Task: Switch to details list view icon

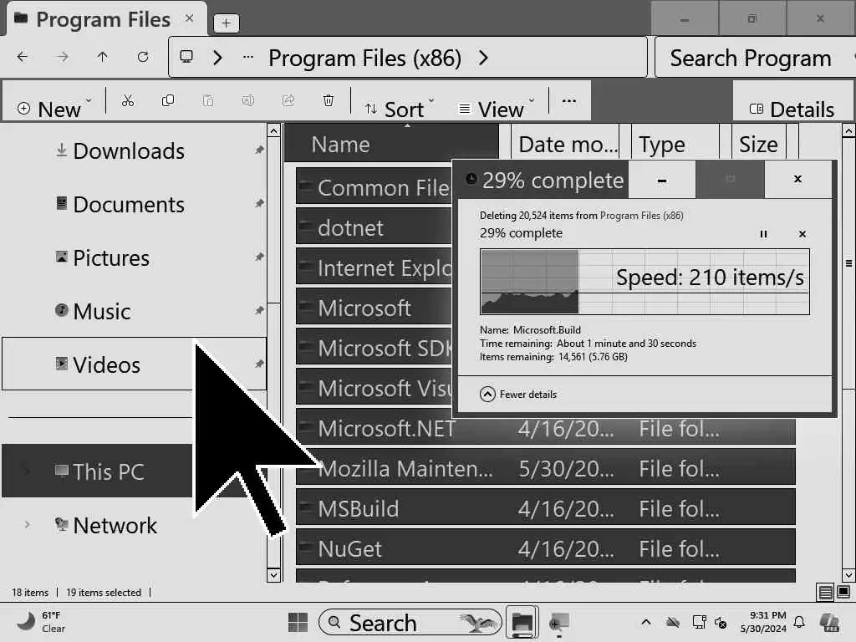Action: (x=825, y=592)
